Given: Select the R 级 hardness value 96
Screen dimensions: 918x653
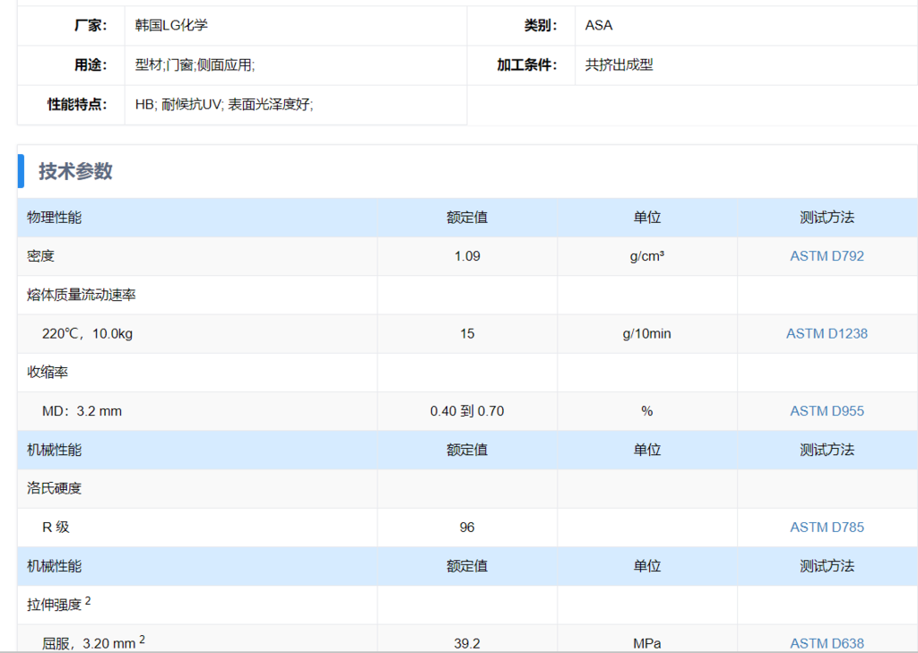Looking at the screenshot, I should [x=467, y=528].
